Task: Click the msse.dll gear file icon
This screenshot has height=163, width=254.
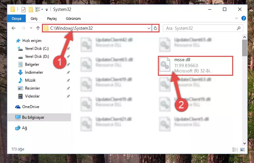Action: coord(165,65)
